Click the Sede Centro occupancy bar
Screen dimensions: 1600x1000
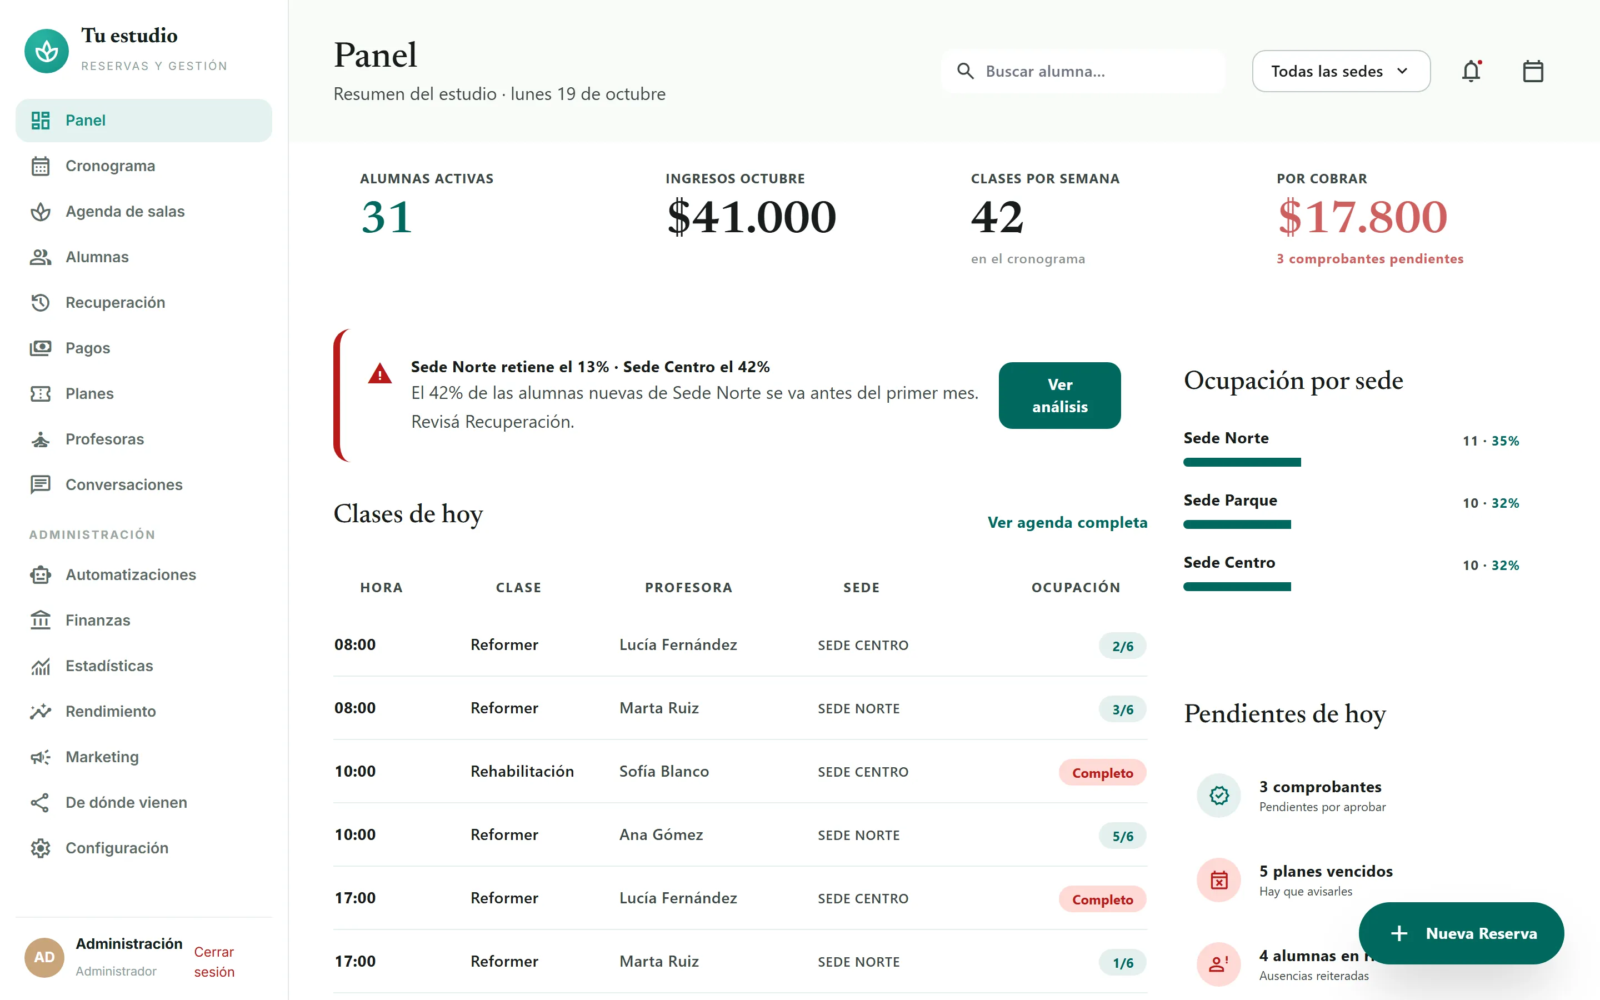point(1237,587)
